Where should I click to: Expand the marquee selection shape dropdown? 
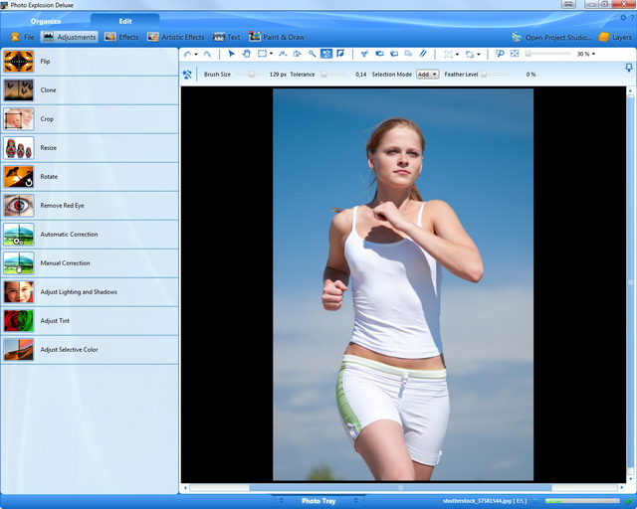[272, 54]
